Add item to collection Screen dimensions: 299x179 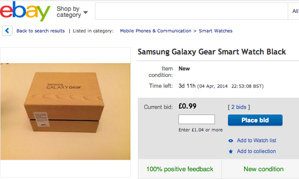pyautogui.click(x=256, y=151)
